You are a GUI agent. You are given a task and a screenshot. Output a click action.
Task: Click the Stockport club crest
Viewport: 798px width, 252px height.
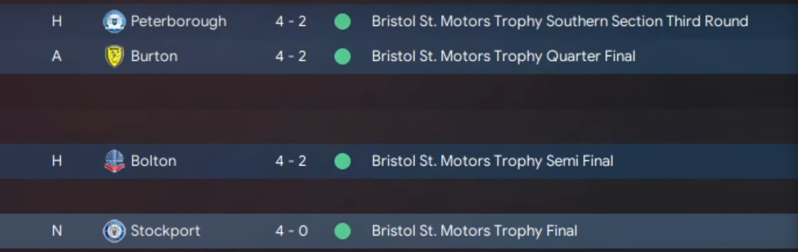click(114, 231)
